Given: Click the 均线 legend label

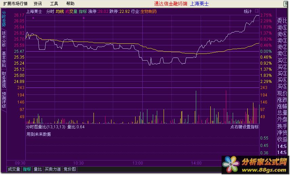Looking at the screenshot, I should click(x=60, y=12).
